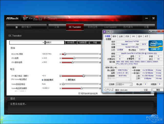Viewport: 164px width, 124px height.
Task: Click the Save Profile (保存配置) button
Action: click(x=71, y=42)
